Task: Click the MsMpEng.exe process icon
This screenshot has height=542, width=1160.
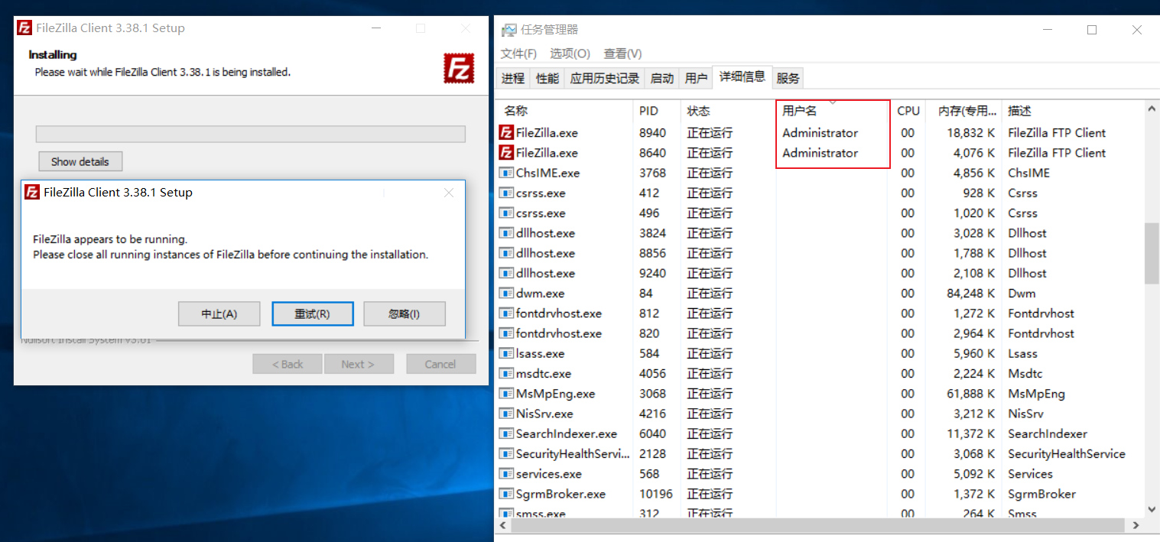Action: (x=505, y=393)
